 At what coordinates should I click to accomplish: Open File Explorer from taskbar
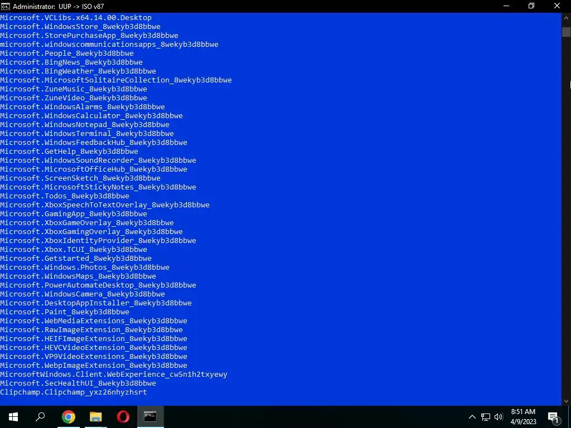tap(96, 417)
